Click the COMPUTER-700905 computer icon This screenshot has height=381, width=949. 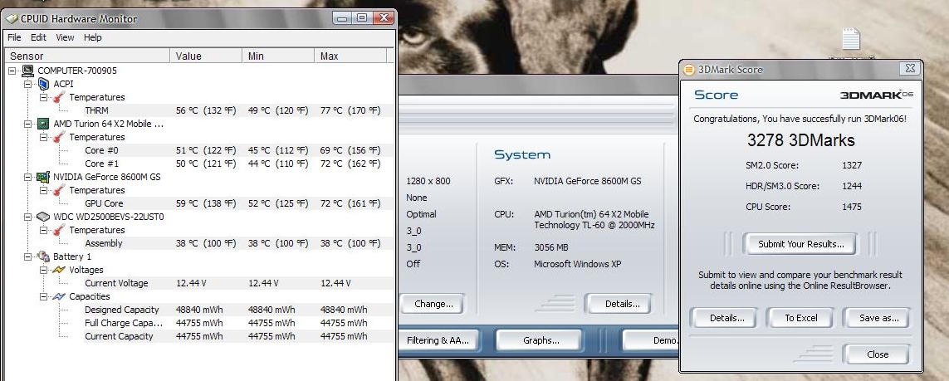click(x=28, y=71)
